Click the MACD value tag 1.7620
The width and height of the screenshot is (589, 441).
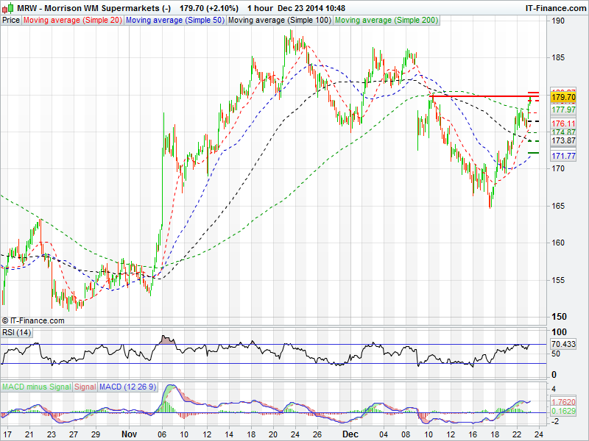pos(564,402)
